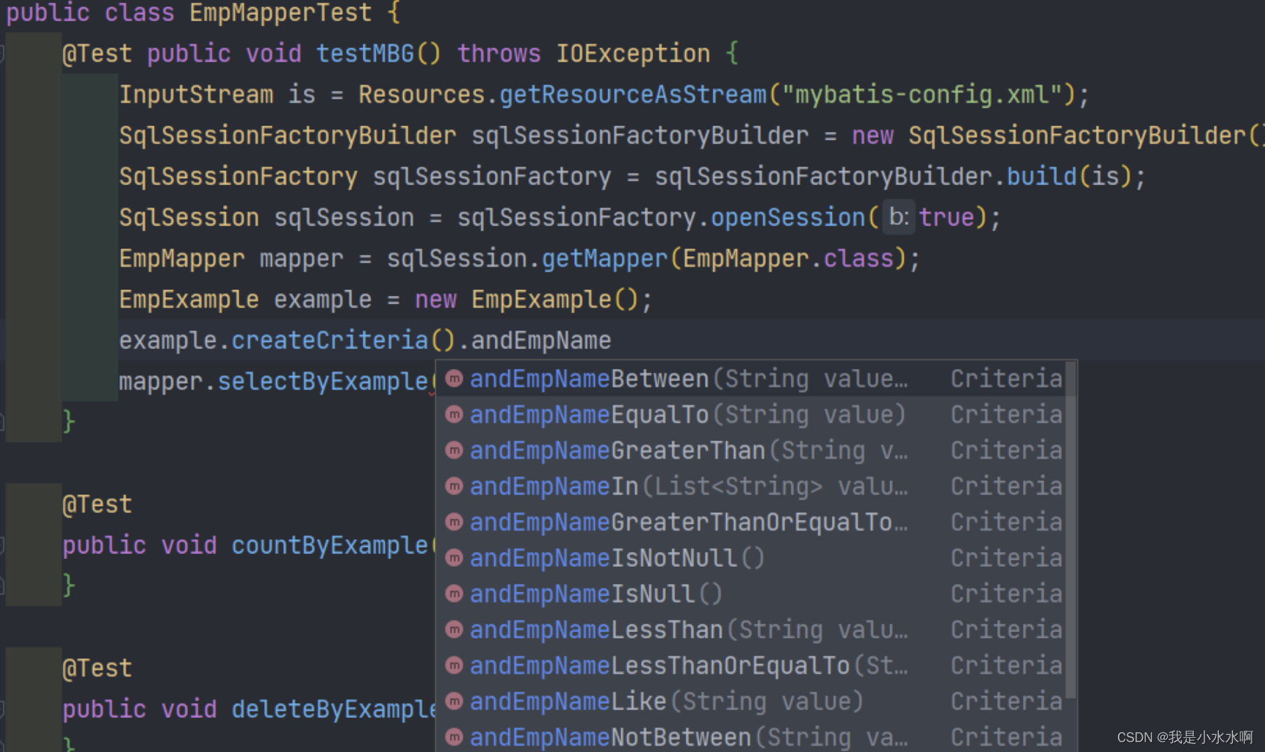This screenshot has height=752, width=1265.
Task: Click method icon beside andEmpNameIn suggestion
Action: (x=454, y=486)
